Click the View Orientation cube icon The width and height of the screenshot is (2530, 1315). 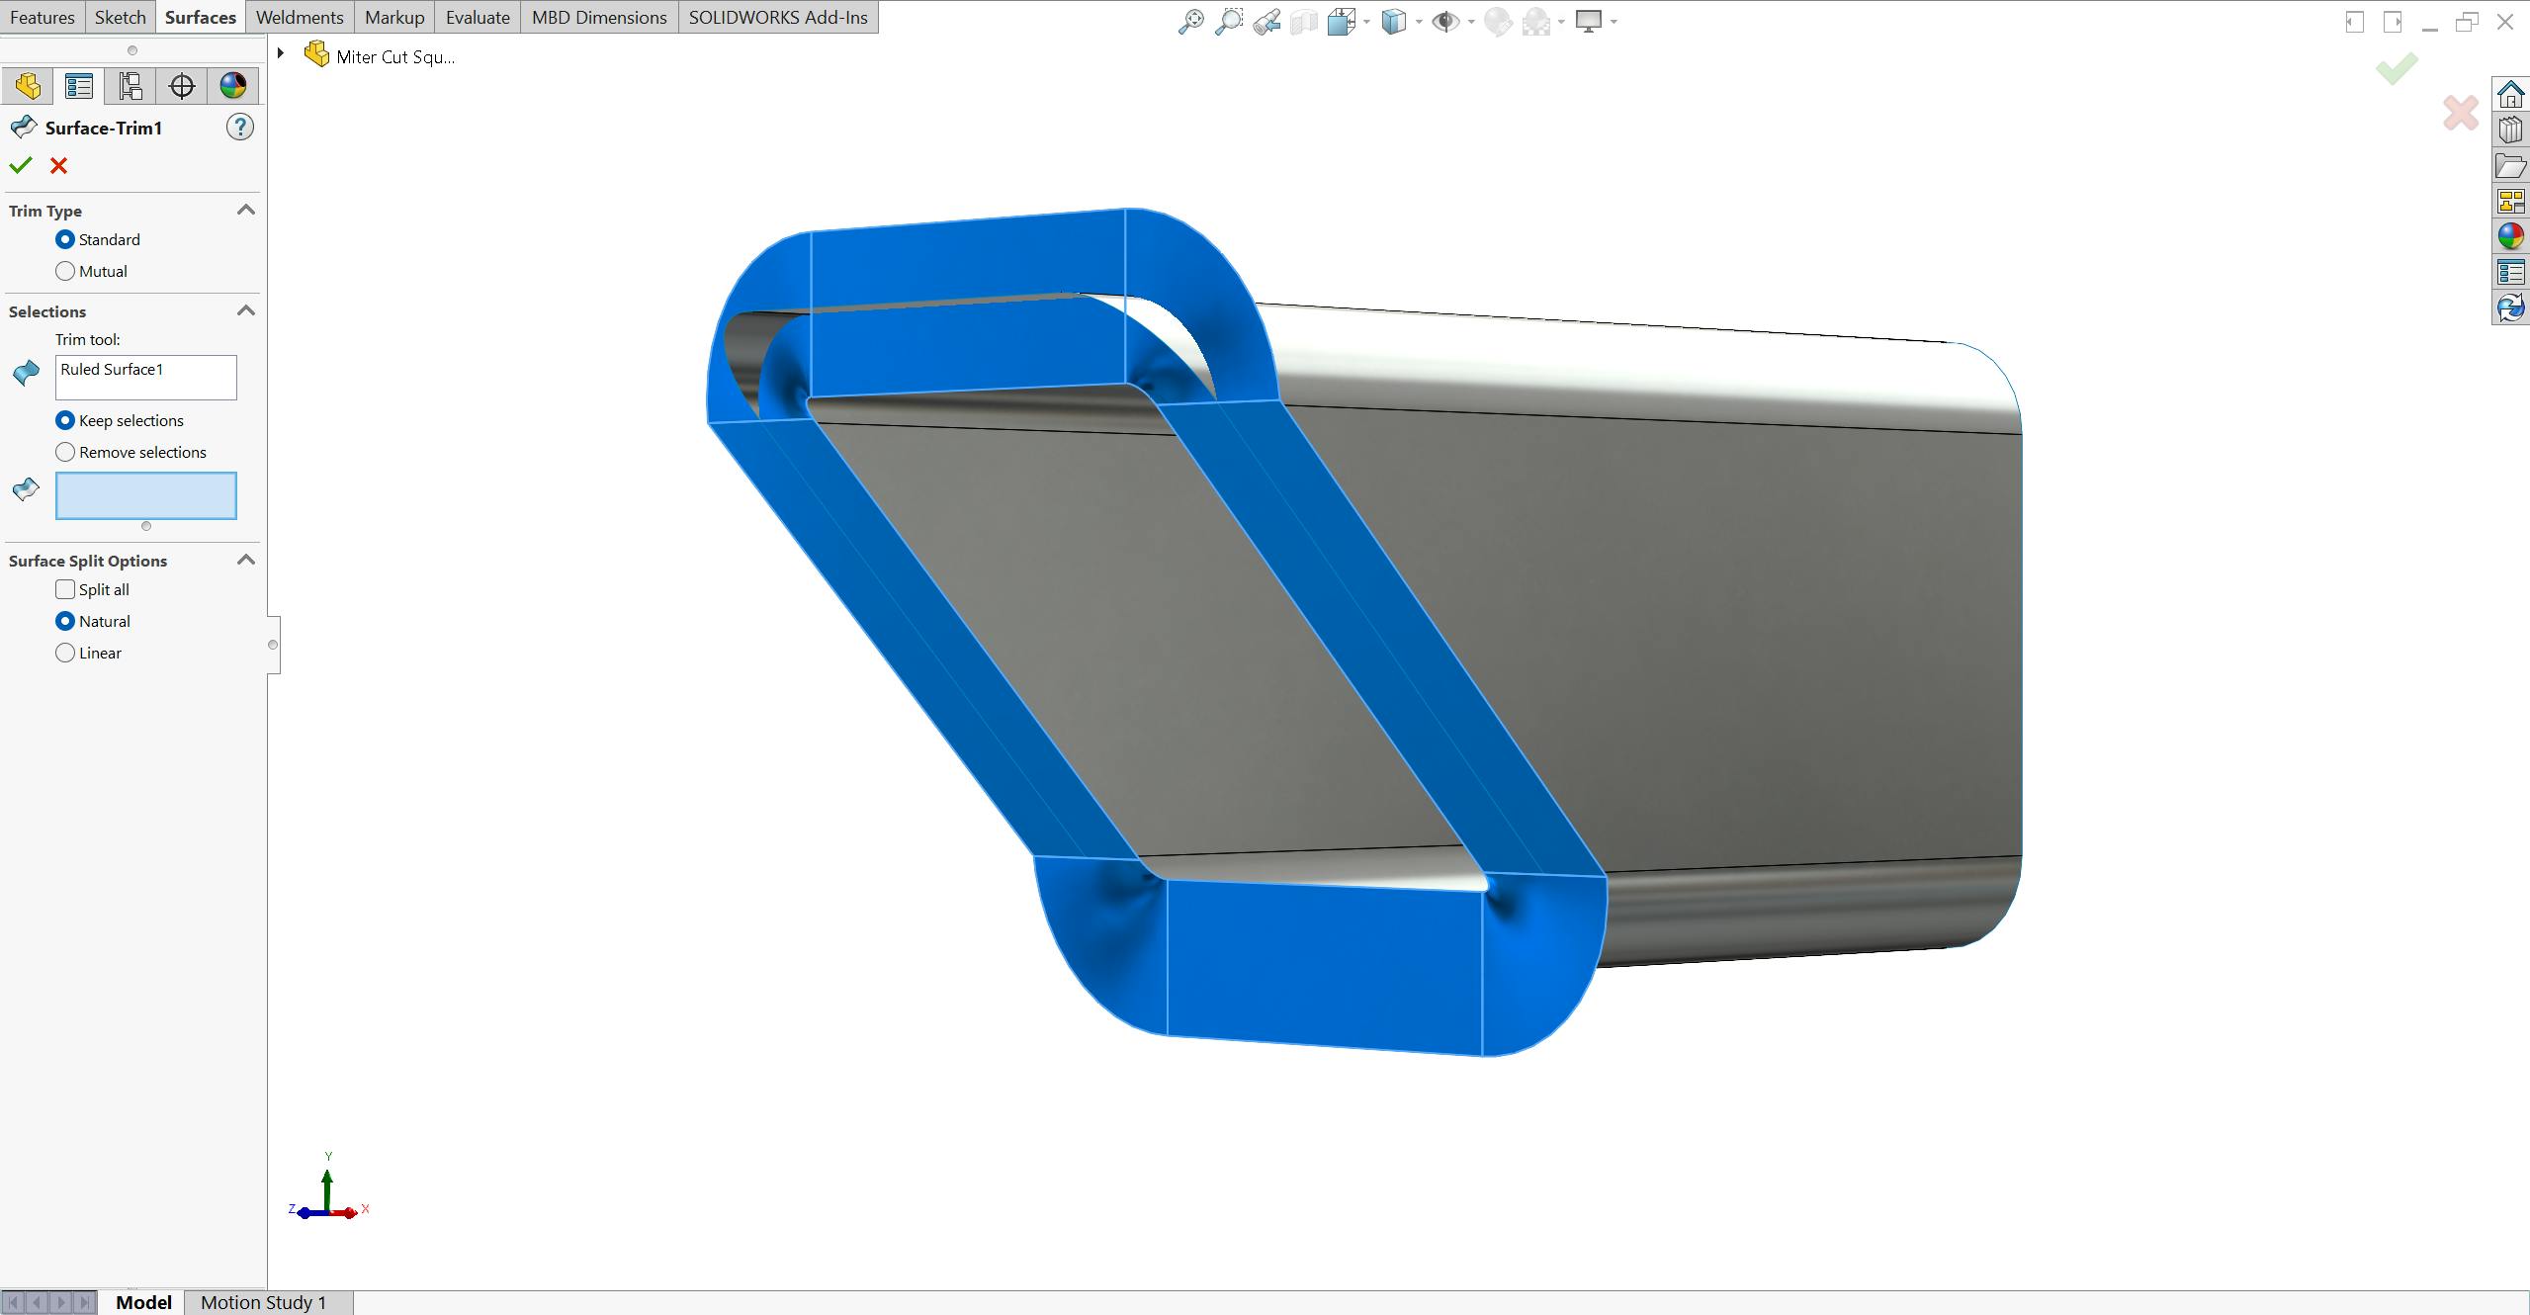tap(1344, 21)
